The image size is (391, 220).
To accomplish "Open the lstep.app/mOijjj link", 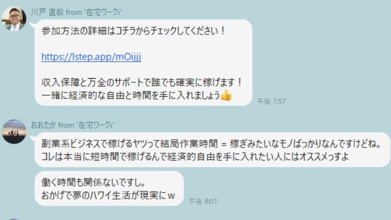I will pos(91,57).
